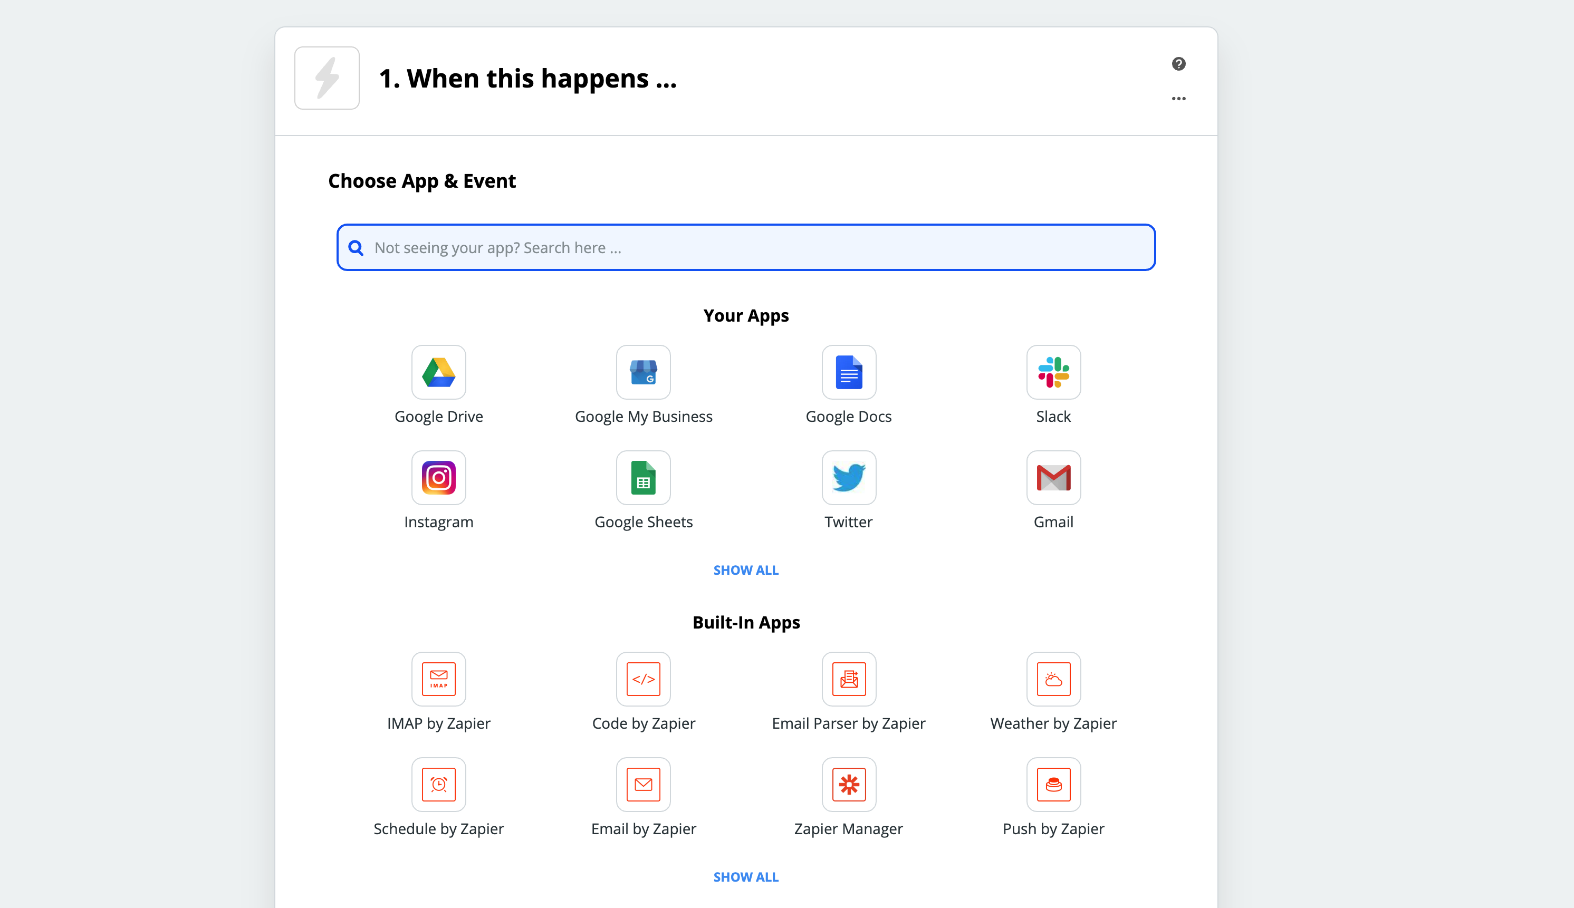Image resolution: width=1574 pixels, height=908 pixels.
Task: Click the 'Built-In Apps' section heading
Action: (x=745, y=622)
